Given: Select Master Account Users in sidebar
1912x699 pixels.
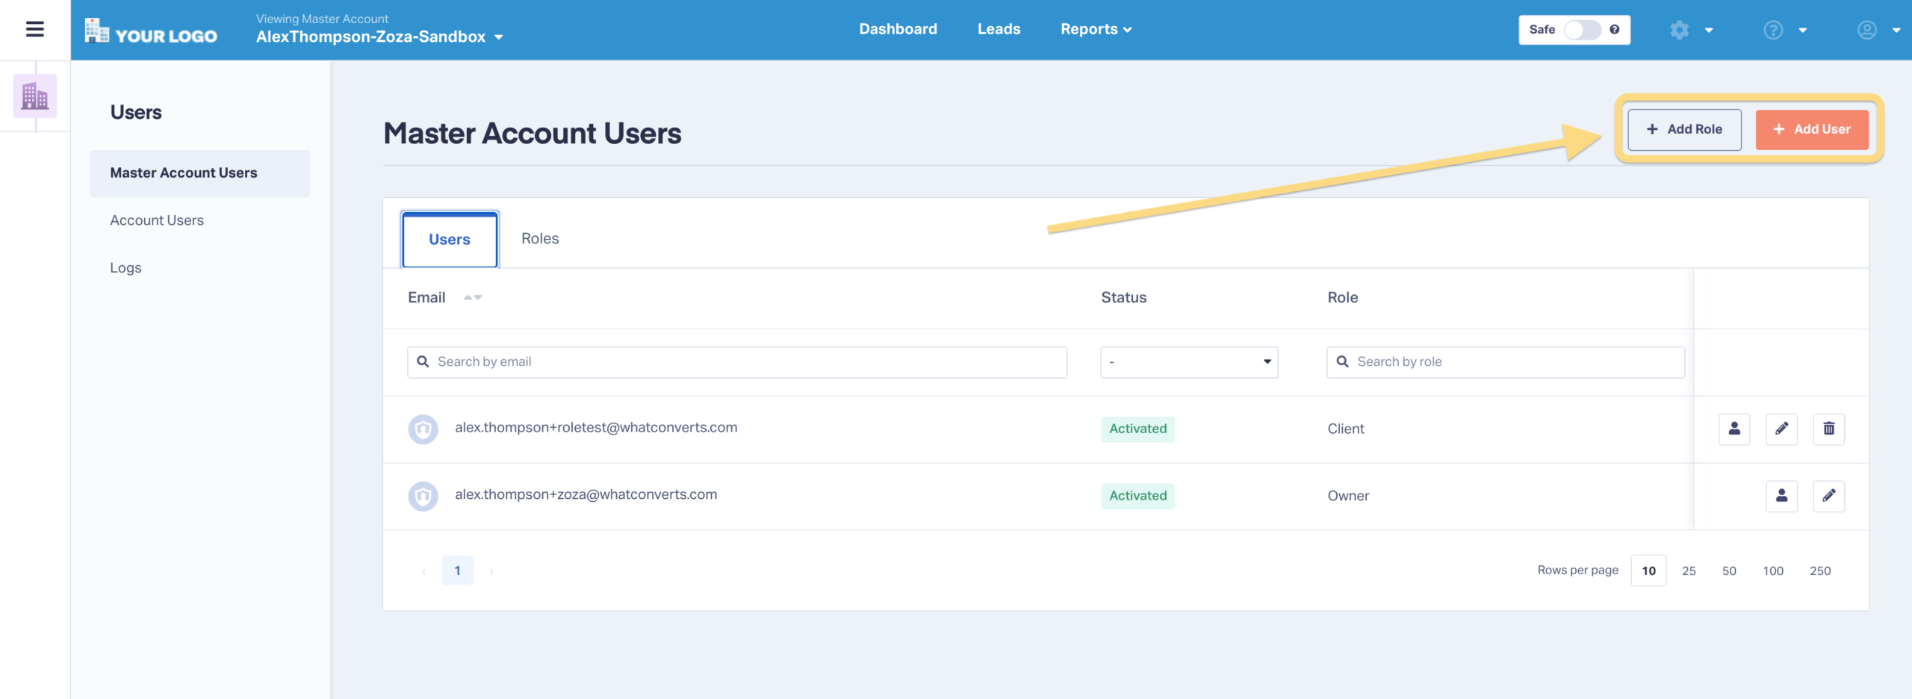Looking at the screenshot, I should coord(200,173).
